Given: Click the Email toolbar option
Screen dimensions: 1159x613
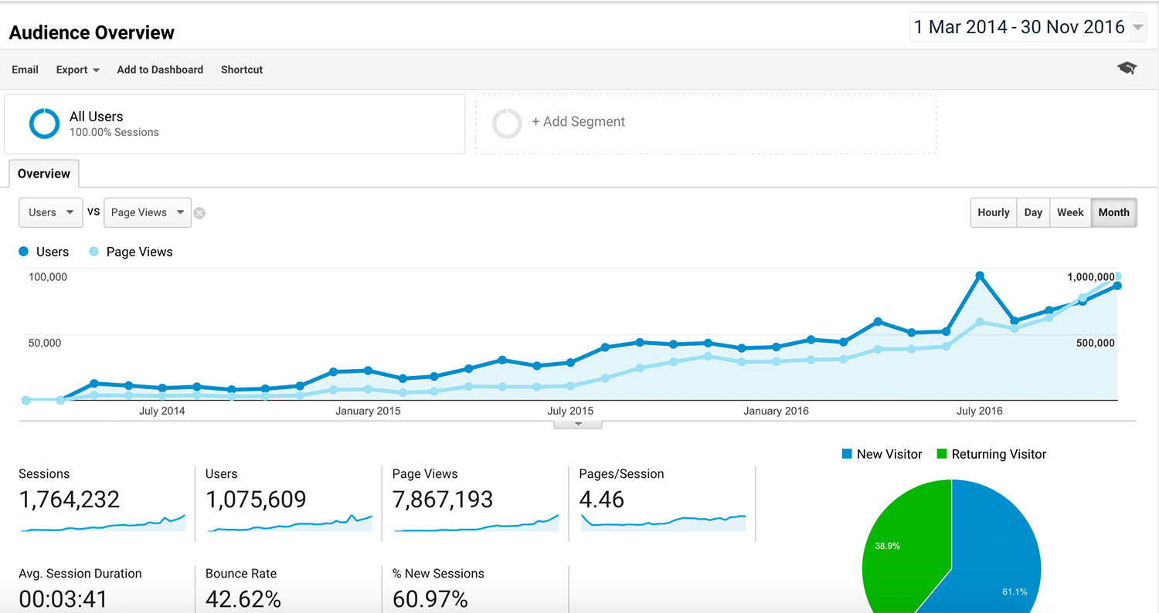Looking at the screenshot, I should [25, 69].
